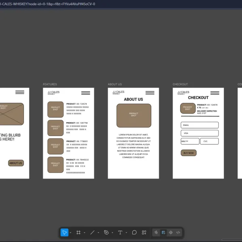Click hamburger menu icon in FEATURES frame
242x242 pixels.
[x=86, y=93]
